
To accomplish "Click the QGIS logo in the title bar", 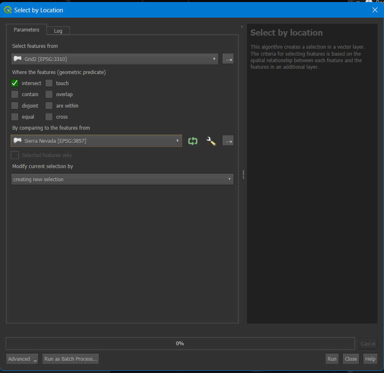I will [7, 9].
